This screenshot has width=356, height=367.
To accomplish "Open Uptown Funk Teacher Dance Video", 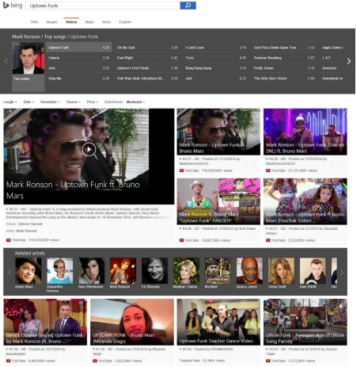I will [x=218, y=322].
